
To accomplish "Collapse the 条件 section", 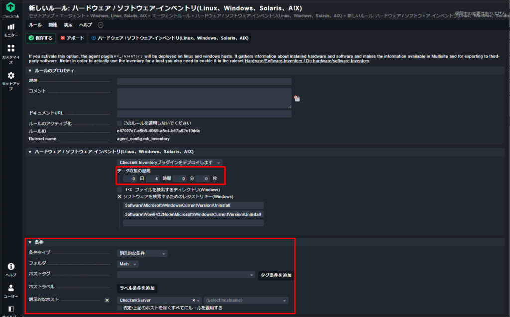I will coord(30,242).
